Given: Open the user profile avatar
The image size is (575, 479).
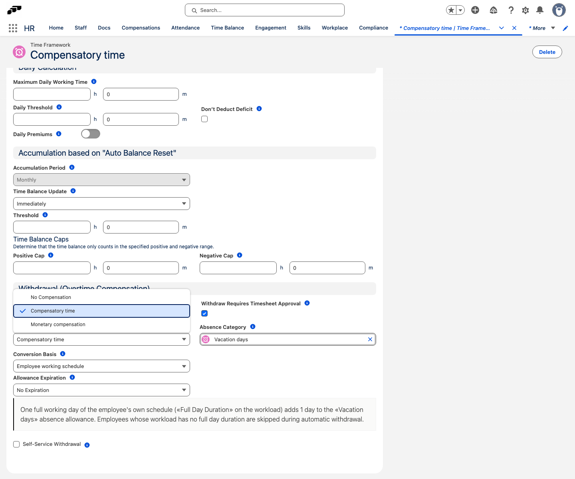Looking at the screenshot, I should point(559,10).
